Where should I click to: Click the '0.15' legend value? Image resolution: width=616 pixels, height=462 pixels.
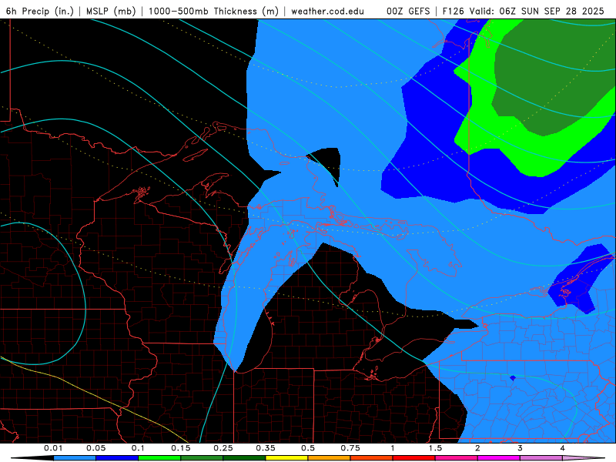[181, 448]
